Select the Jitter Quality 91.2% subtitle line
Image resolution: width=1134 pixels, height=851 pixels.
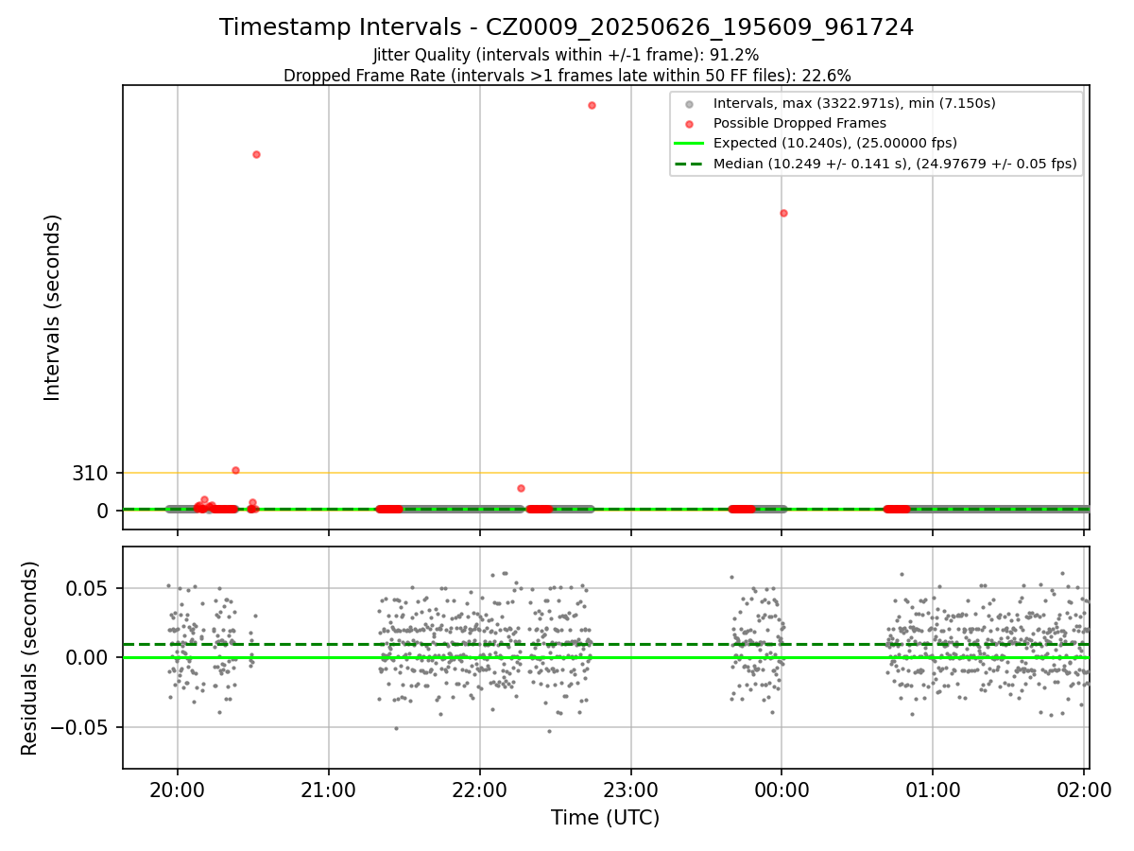(566, 55)
